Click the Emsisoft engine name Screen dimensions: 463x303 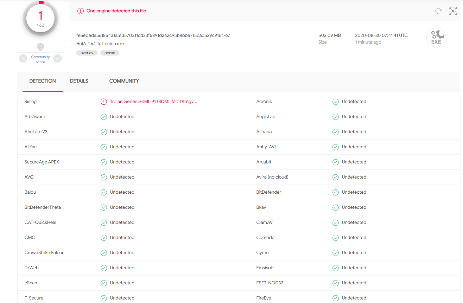[x=265, y=268]
